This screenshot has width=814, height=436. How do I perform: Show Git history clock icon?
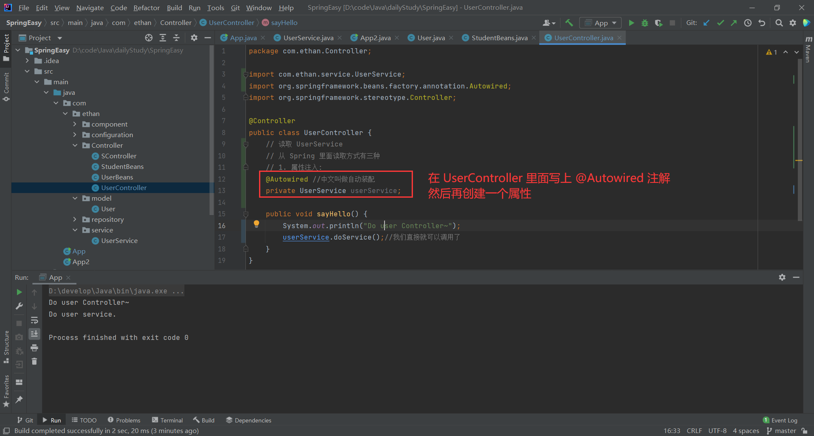pos(748,23)
